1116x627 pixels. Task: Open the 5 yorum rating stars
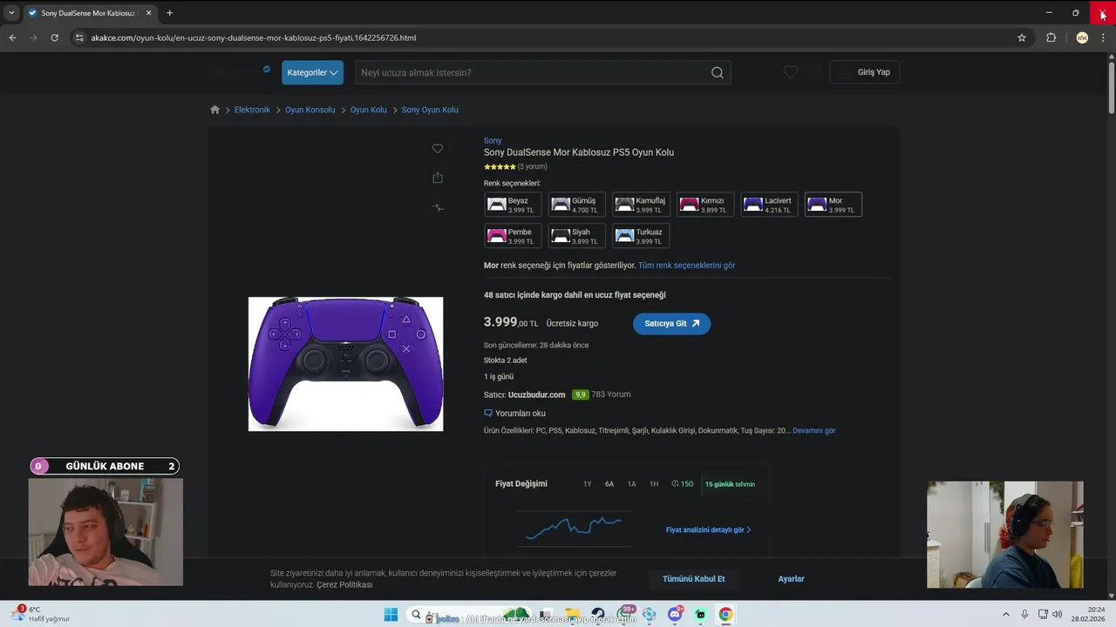click(x=500, y=166)
